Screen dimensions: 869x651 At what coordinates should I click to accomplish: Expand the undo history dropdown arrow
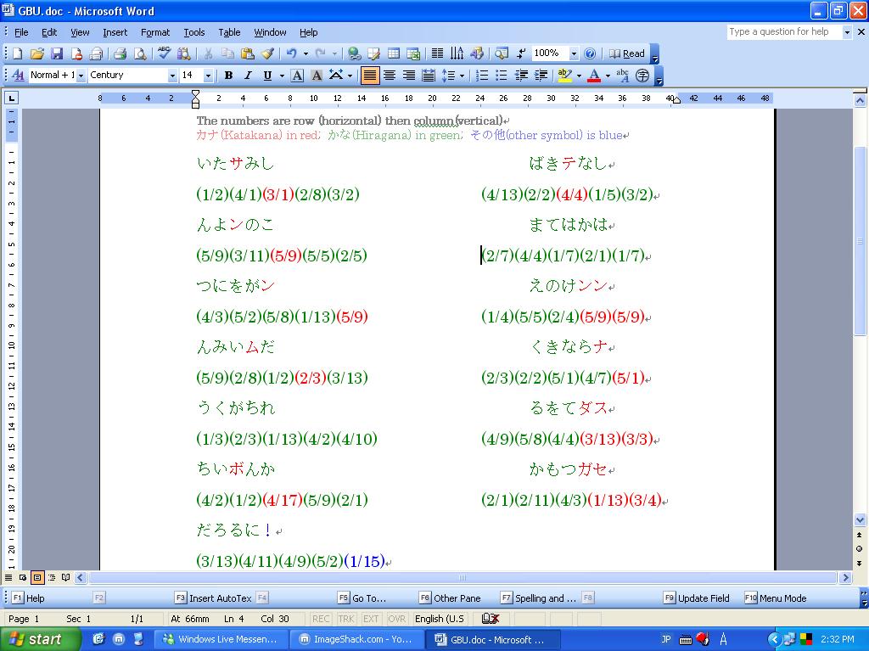306,53
